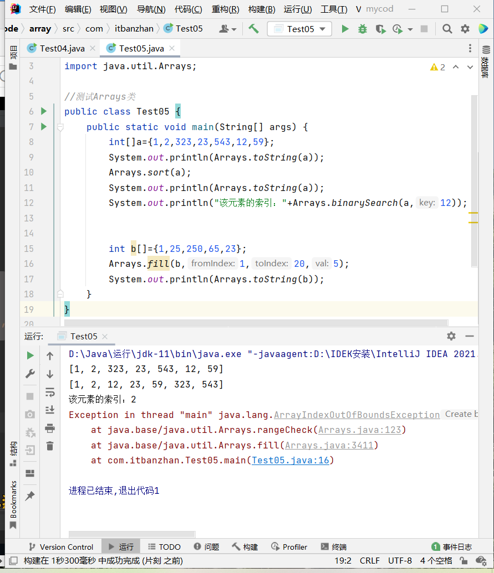Click the Test05 class breadcrumb

(184, 28)
